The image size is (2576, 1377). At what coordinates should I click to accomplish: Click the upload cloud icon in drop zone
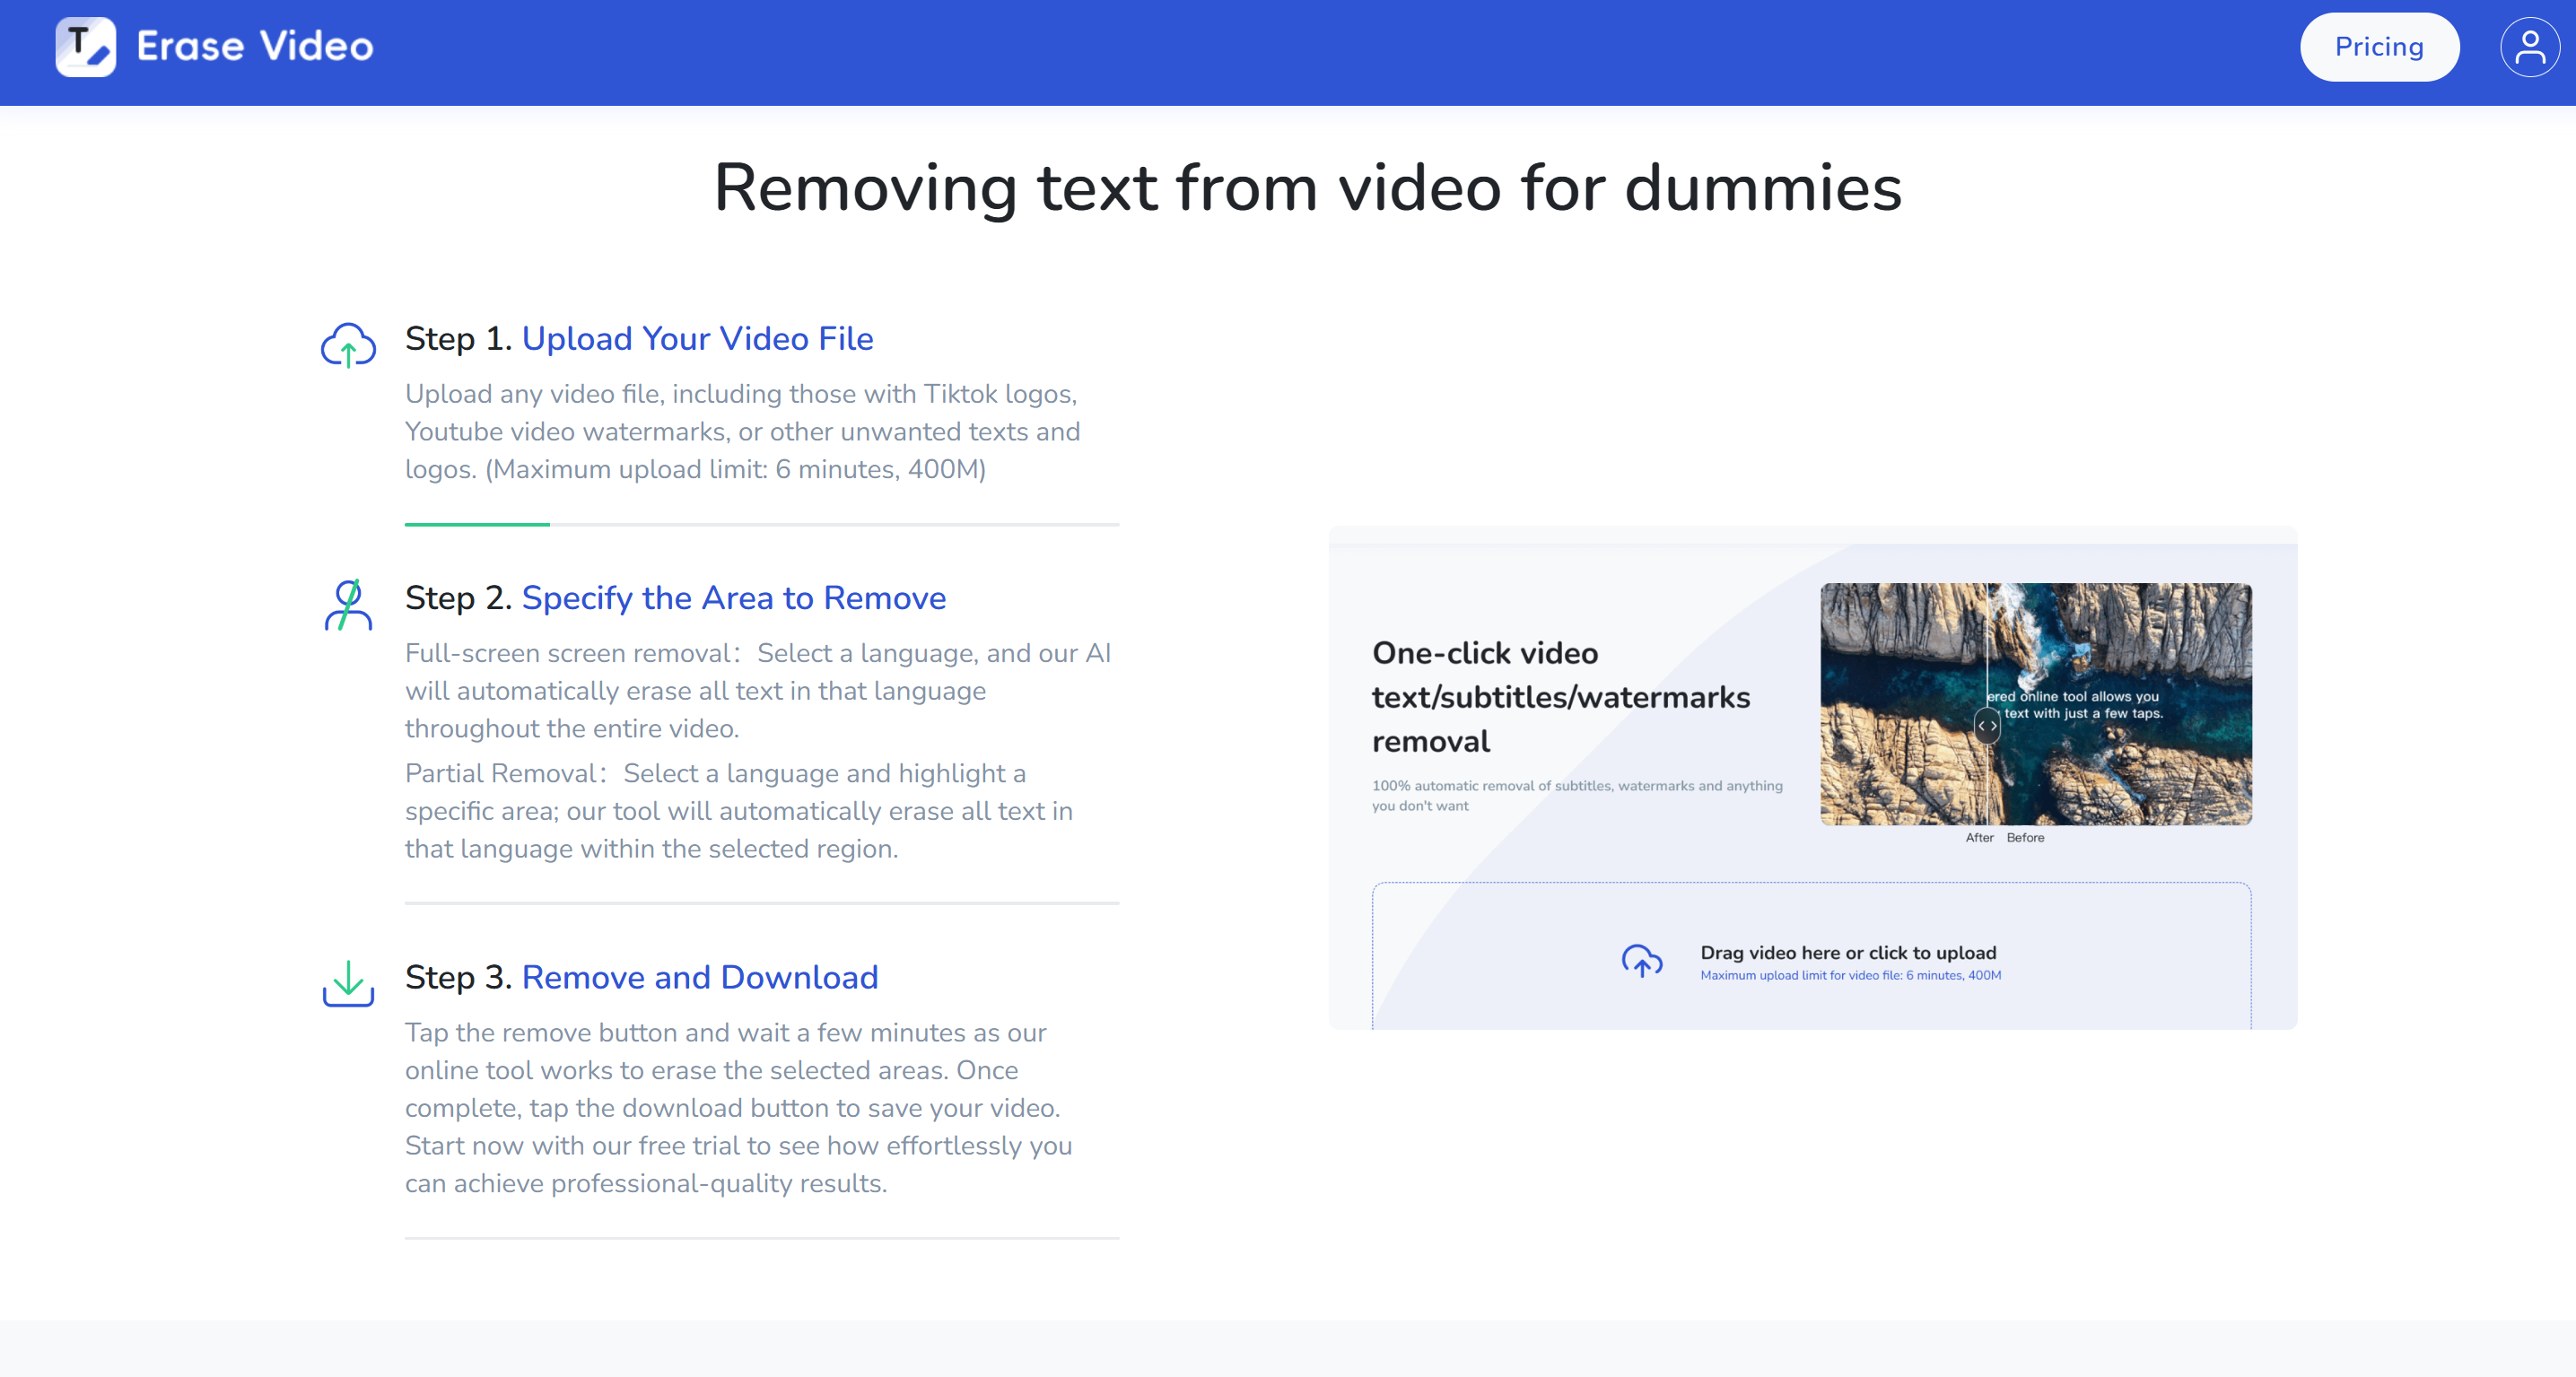(x=1641, y=961)
